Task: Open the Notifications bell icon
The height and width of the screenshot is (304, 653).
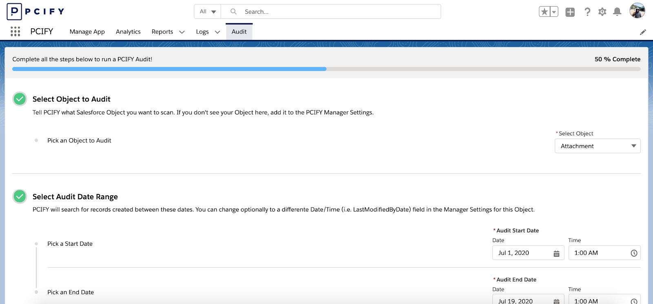Action: (617, 12)
